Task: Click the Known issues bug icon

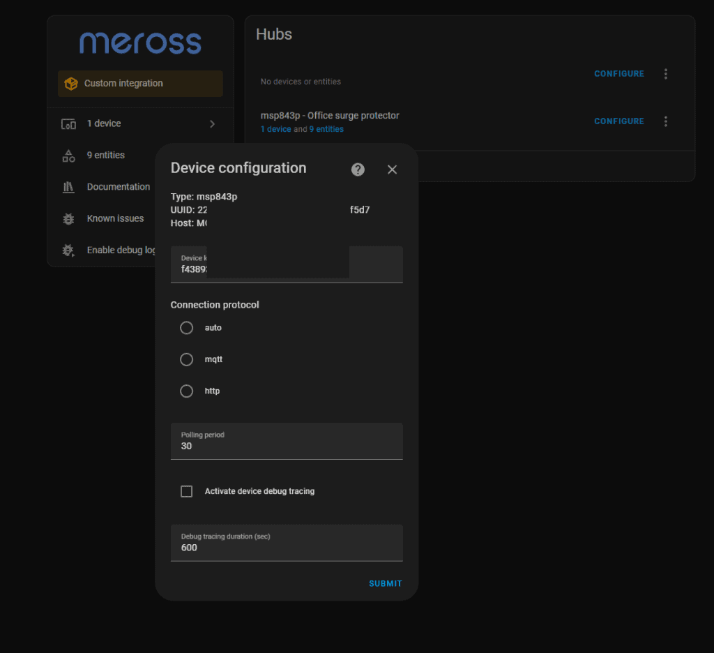Action: point(68,218)
